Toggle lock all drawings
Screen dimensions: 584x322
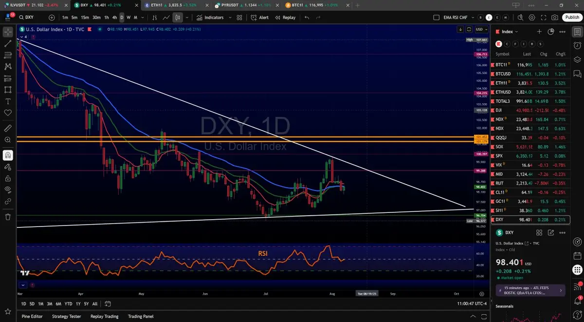[x=8, y=178]
